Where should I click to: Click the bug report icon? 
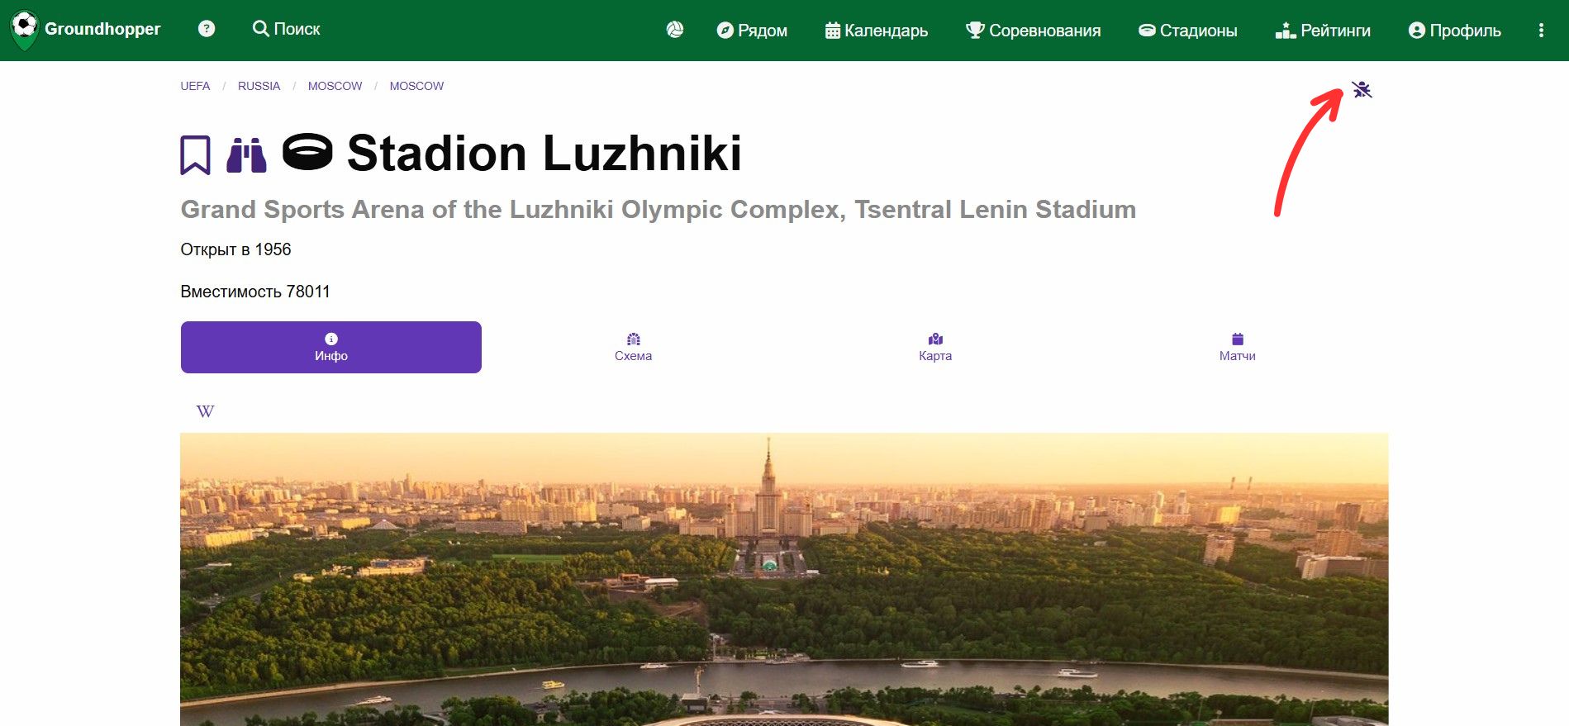[1362, 89]
